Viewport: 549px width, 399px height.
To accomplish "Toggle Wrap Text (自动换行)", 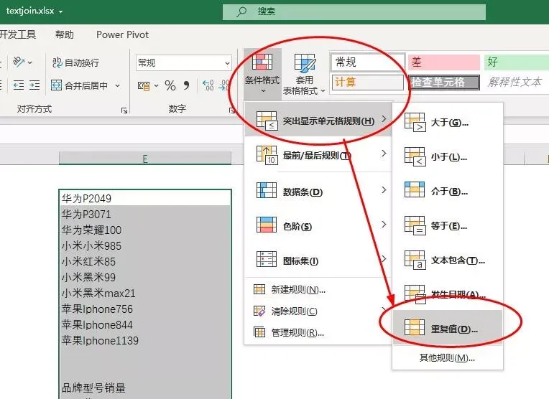I will pyautogui.click(x=76, y=62).
